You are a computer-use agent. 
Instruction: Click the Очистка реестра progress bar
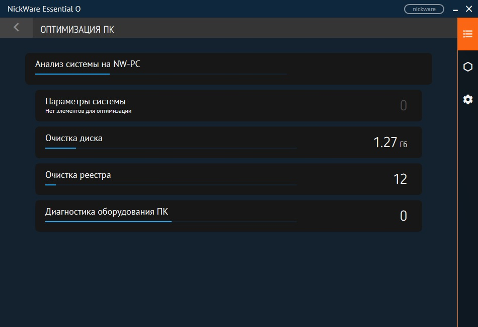pyautogui.click(x=171, y=185)
